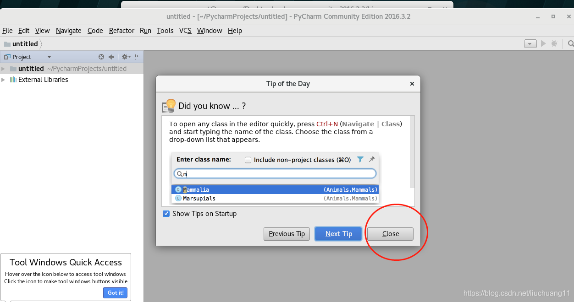This screenshot has width=574, height=302.
Task: Open the File menu
Action: pos(7,31)
